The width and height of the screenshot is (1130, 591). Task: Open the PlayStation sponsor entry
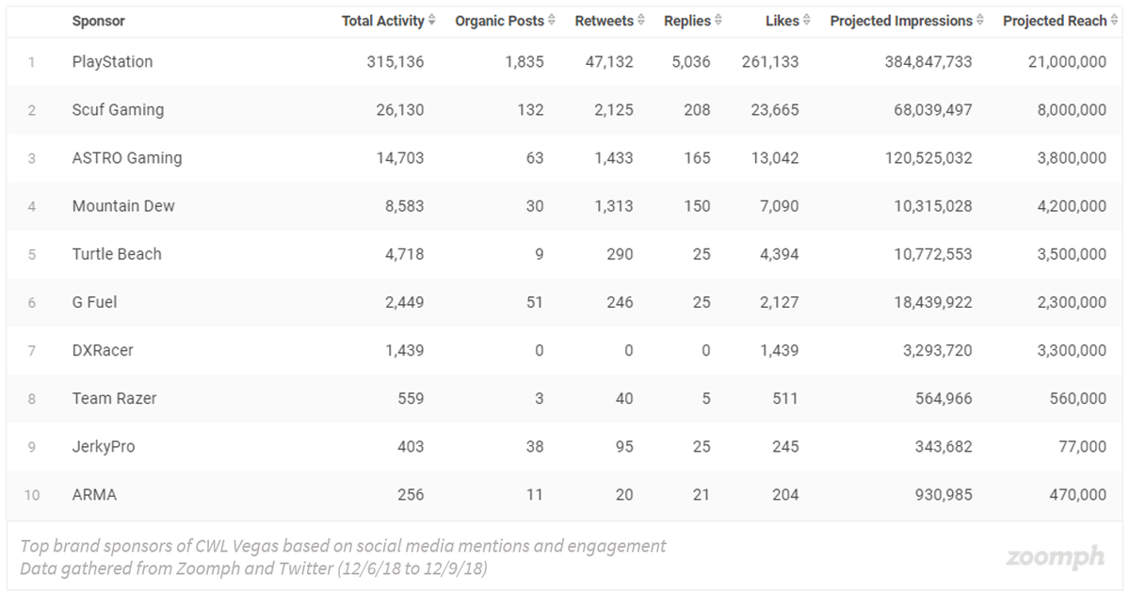(x=113, y=62)
